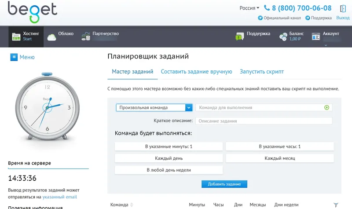Click the Облако cloud icon
The image size is (352, 209).
[x=51, y=37]
